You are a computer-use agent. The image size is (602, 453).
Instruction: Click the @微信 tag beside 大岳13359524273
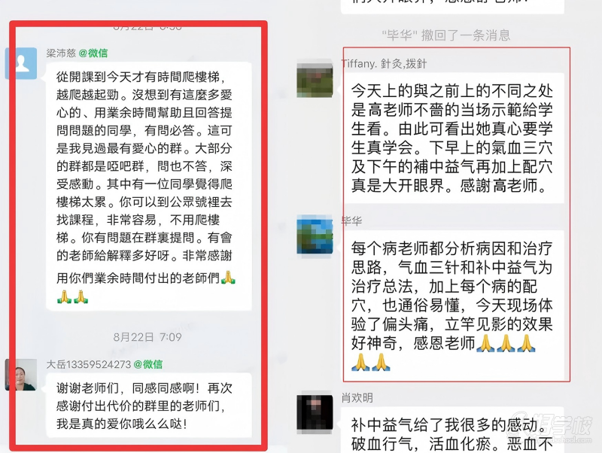click(x=147, y=364)
